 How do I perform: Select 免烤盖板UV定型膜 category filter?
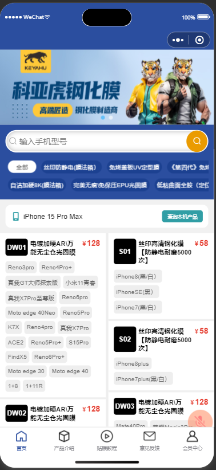(134, 167)
